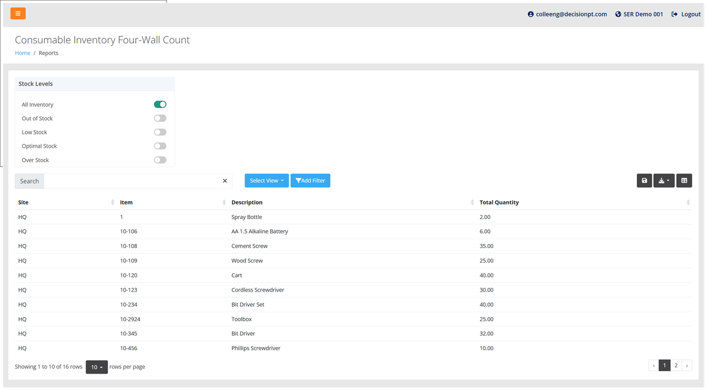Click the Description column header
This screenshot has width=707, height=390.
(x=247, y=202)
